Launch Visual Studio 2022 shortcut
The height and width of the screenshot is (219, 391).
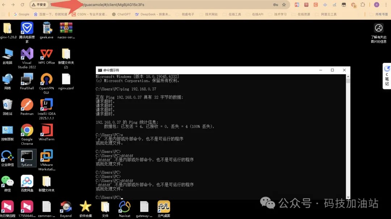point(27,58)
